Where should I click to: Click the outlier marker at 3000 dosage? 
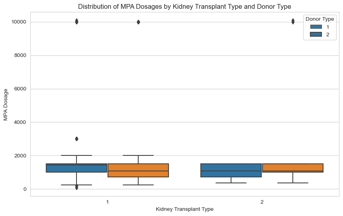(x=76, y=139)
